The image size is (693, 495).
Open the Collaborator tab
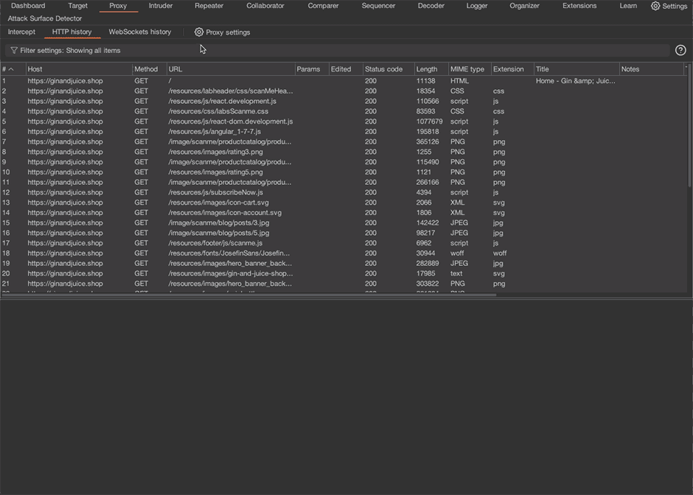click(265, 6)
